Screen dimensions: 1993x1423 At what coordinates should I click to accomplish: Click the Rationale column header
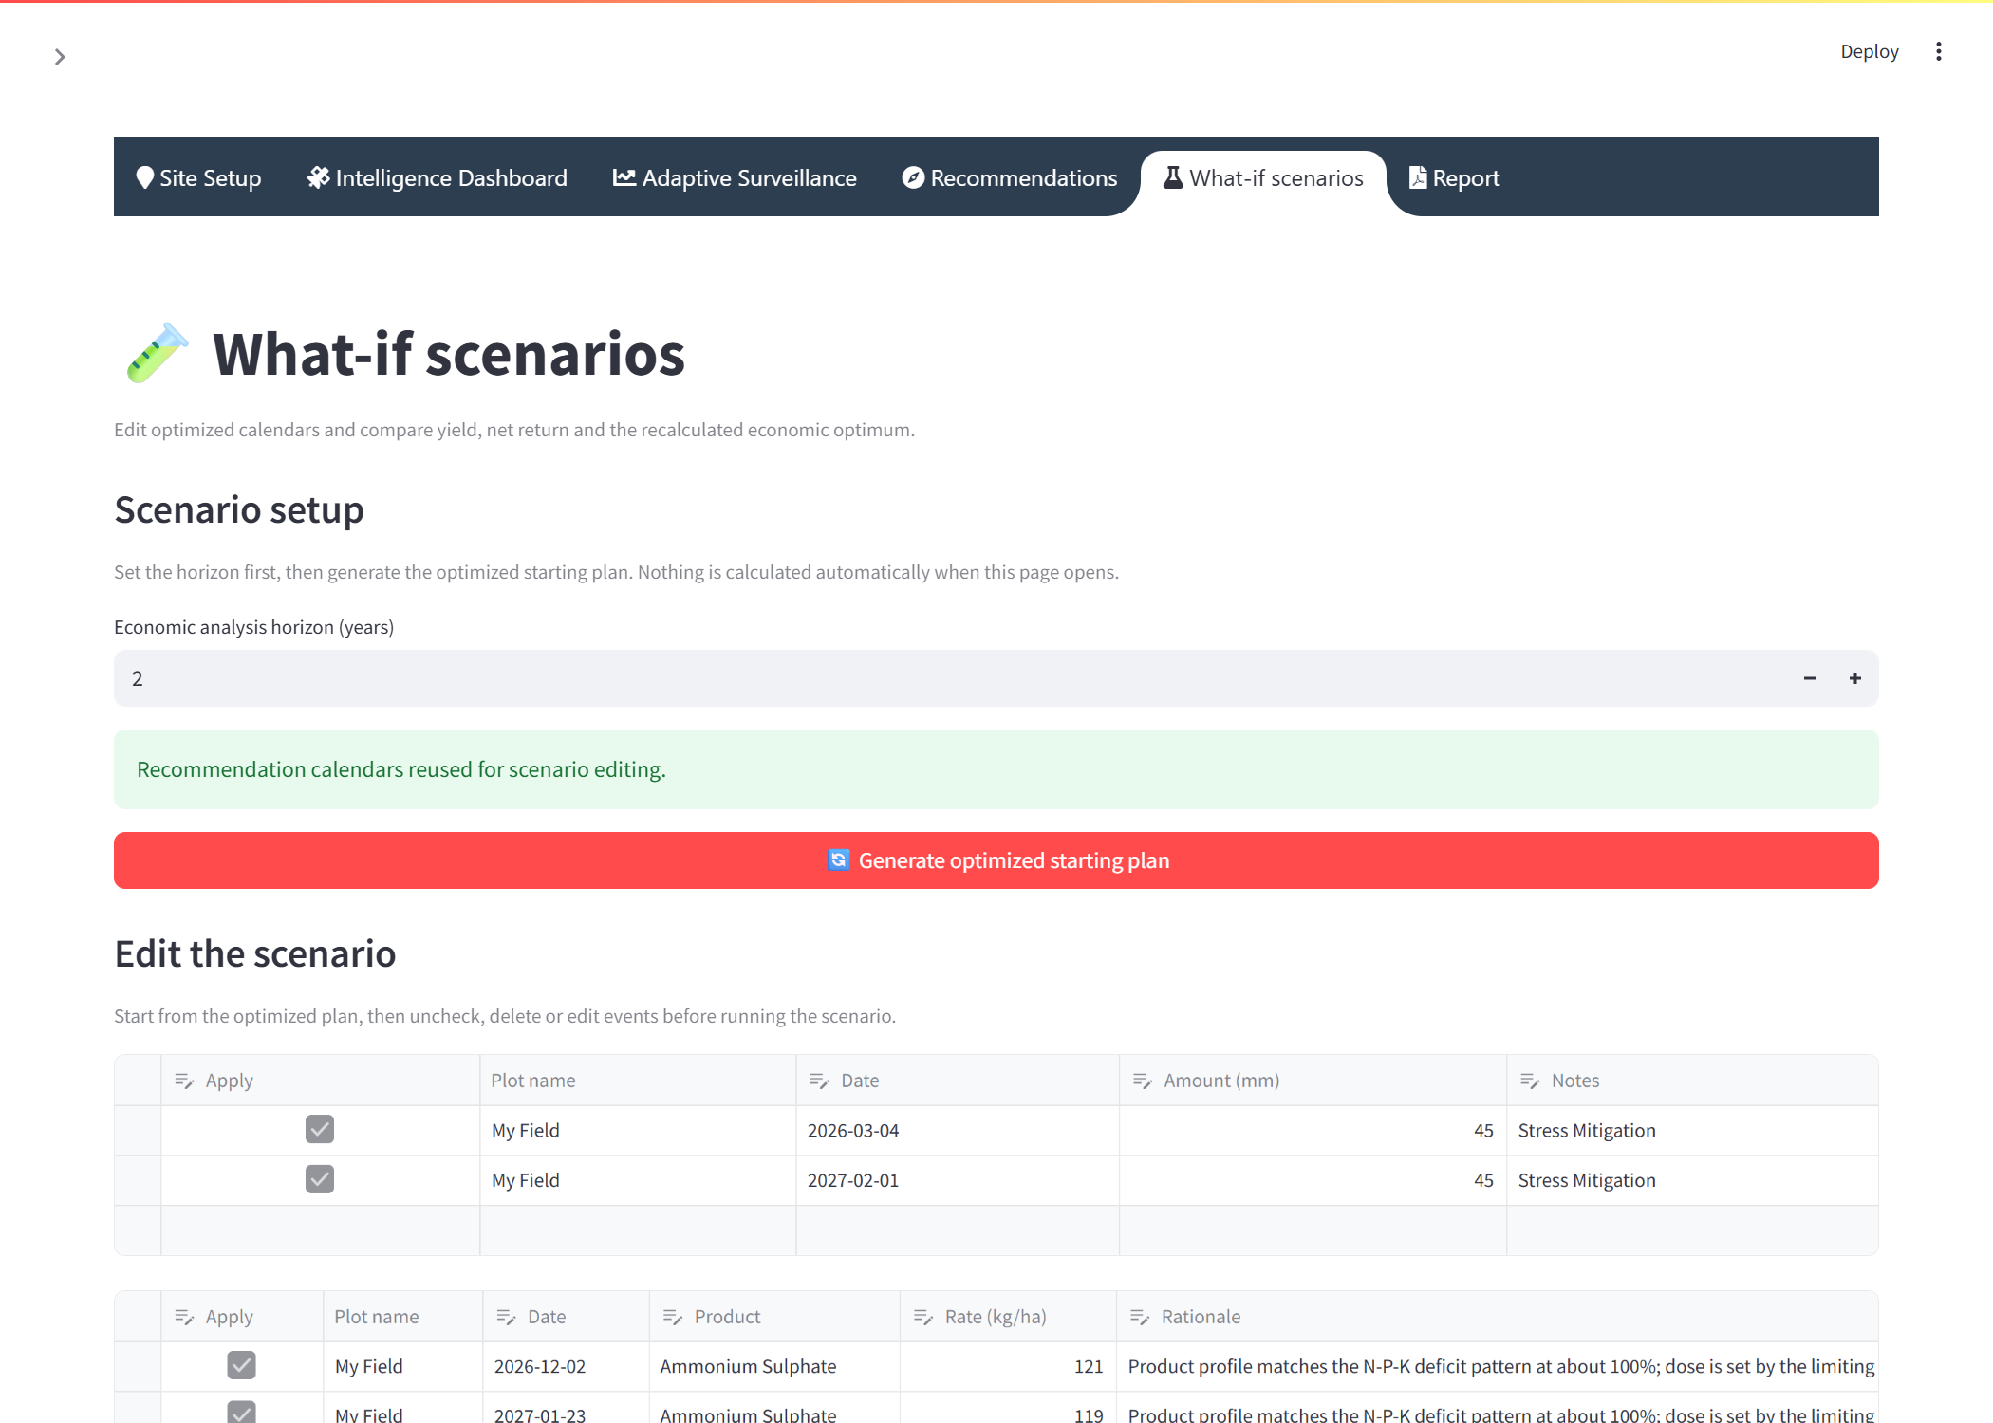pos(1498,1317)
